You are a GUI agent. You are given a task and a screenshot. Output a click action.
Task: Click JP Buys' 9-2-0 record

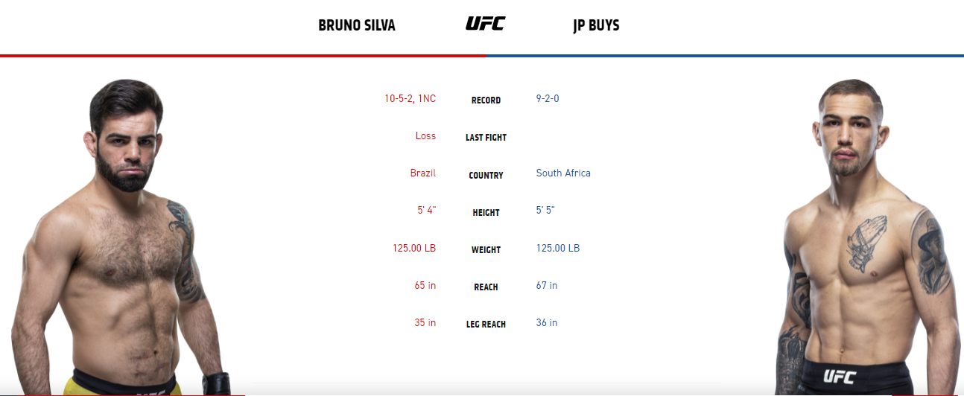coord(548,98)
